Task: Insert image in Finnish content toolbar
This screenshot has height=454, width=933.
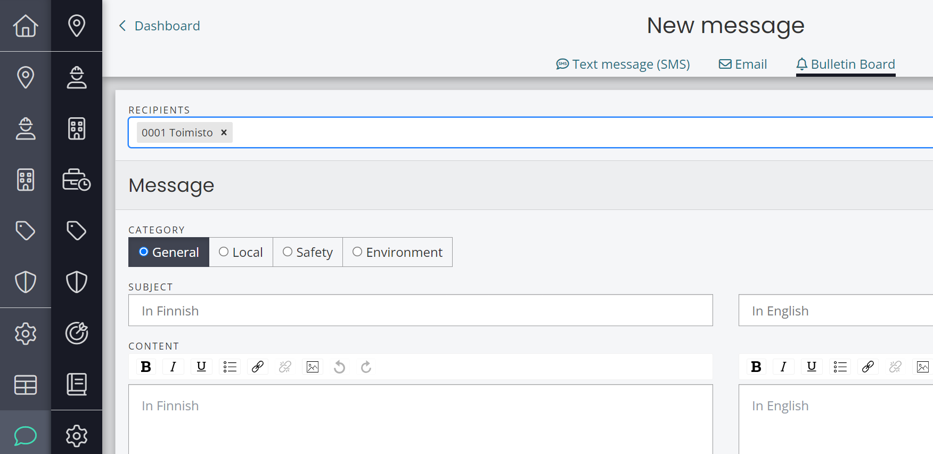Action: pyautogui.click(x=313, y=367)
